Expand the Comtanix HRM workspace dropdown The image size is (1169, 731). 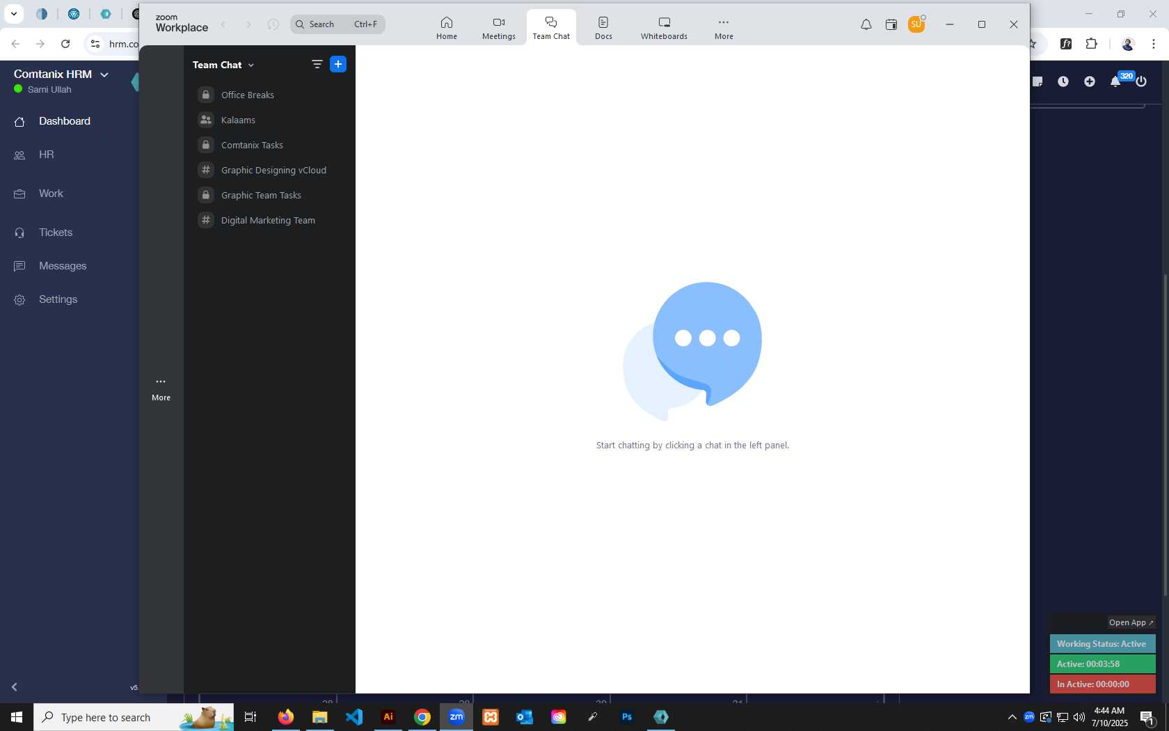[x=104, y=74]
